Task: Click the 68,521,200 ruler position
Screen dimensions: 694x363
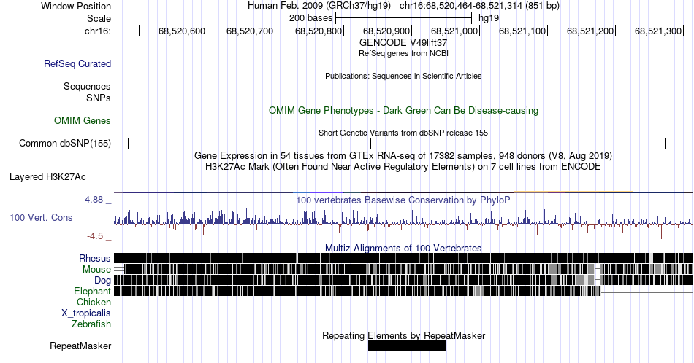Action: point(590,31)
